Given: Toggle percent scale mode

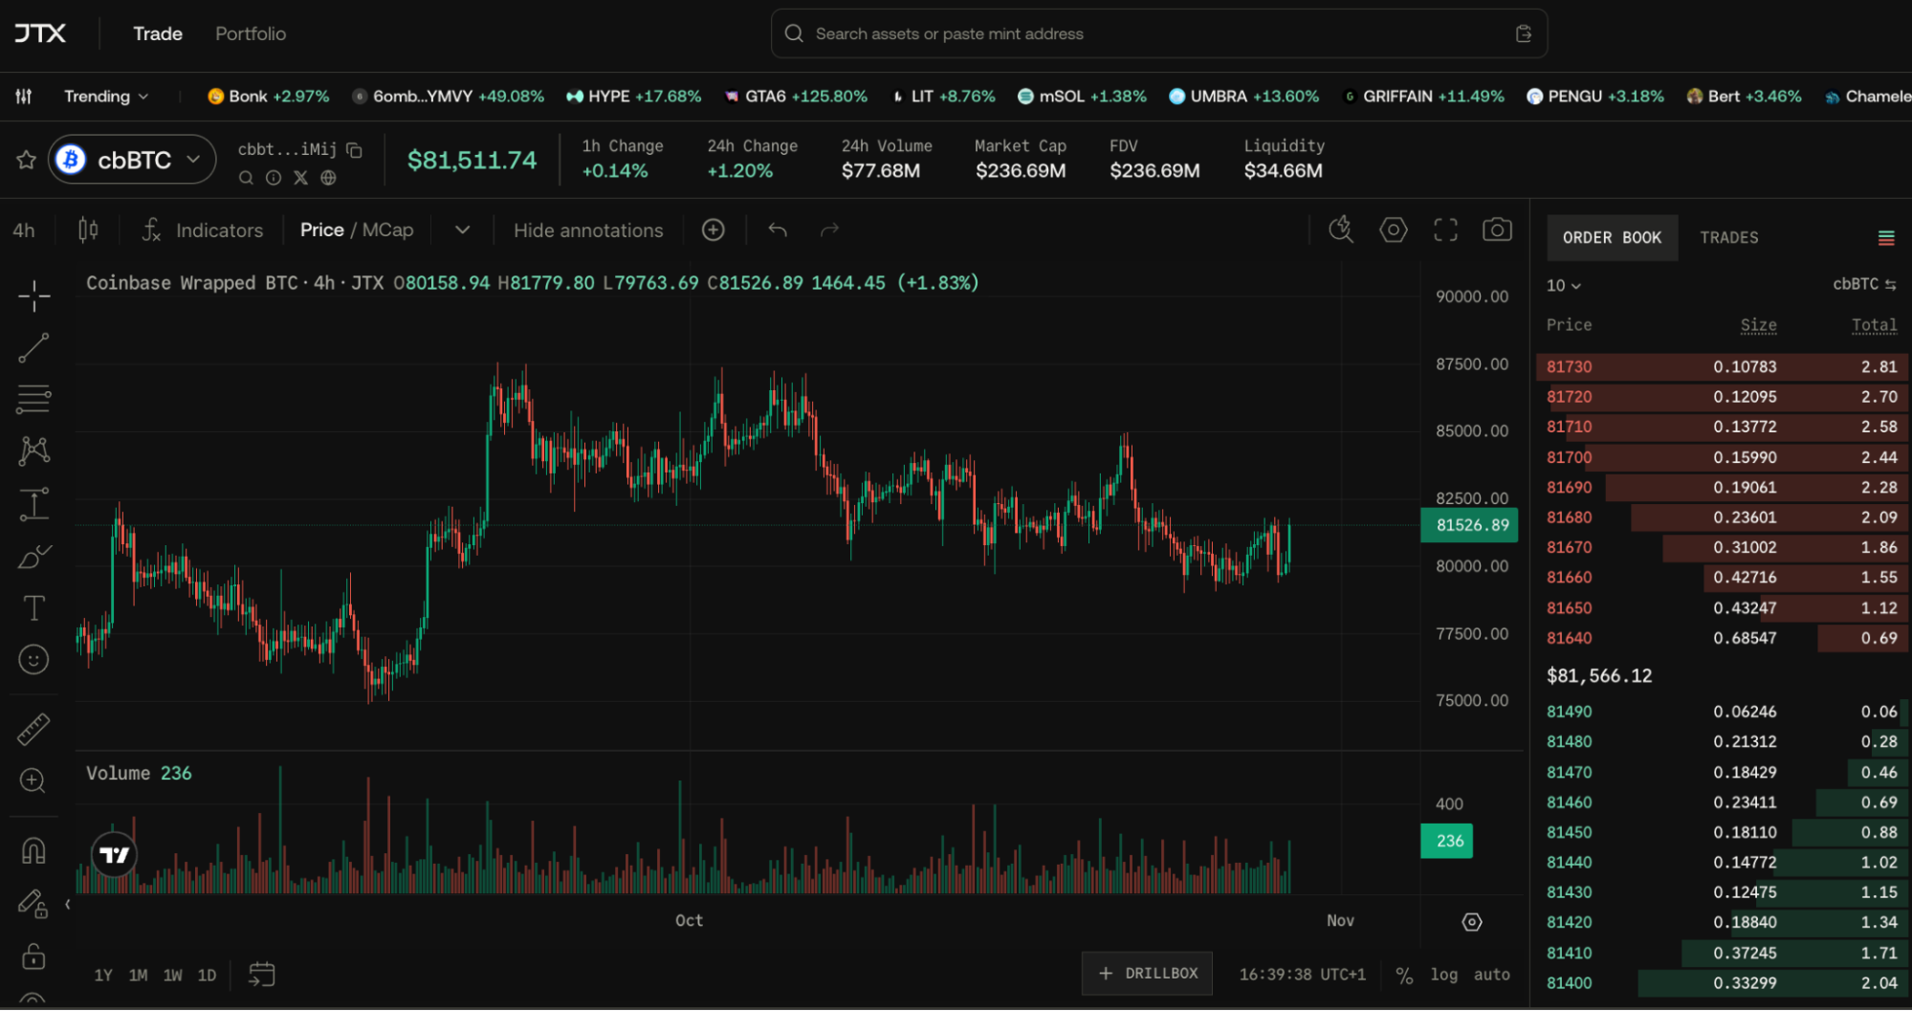Looking at the screenshot, I should (1404, 975).
